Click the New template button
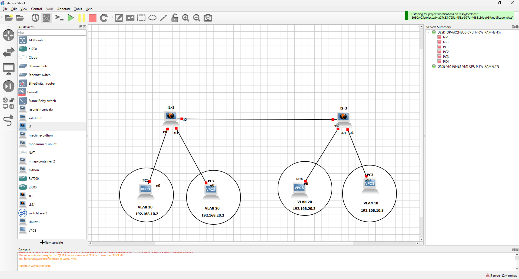519x279 pixels. tap(52, 243)
